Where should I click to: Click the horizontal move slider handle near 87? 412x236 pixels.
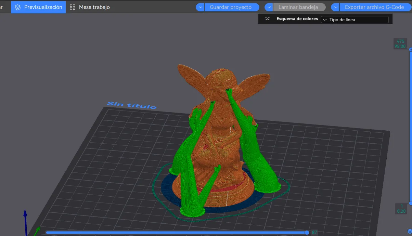(x=307, y=233)
